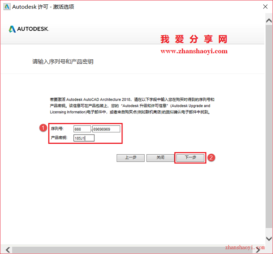Image resolution: width=273 pixels, height=254 pixels.
Task: Click the Autodesk icon in title bar
Action: coord(7,6)
